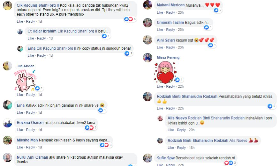The height and width of the screenshot is (166, 280).
Task: Open Miesha Man's profile name link
Action: coord(27,140)
